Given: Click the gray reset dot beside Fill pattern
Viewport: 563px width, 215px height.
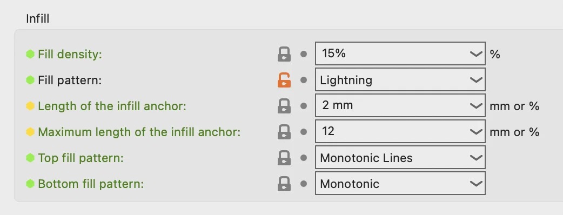Looking at the screenshot, I should coord(304,80).
